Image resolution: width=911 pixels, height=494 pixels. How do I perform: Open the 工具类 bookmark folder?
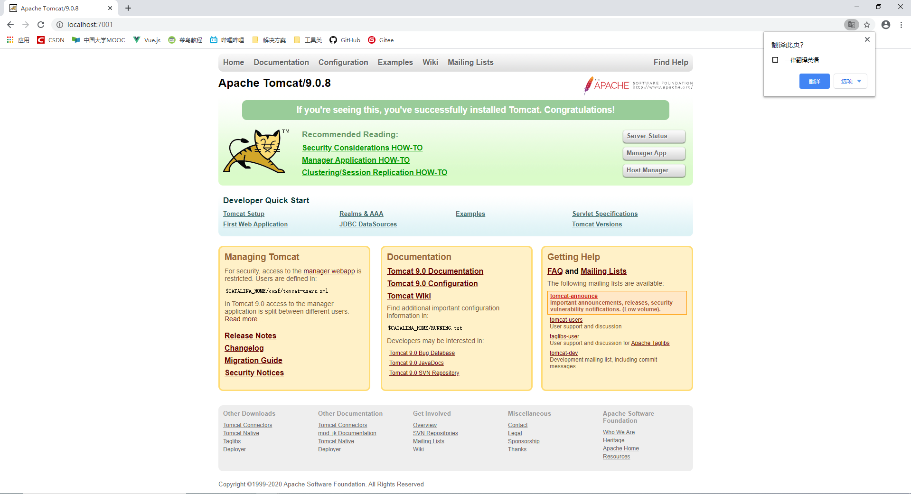[308, 40]
